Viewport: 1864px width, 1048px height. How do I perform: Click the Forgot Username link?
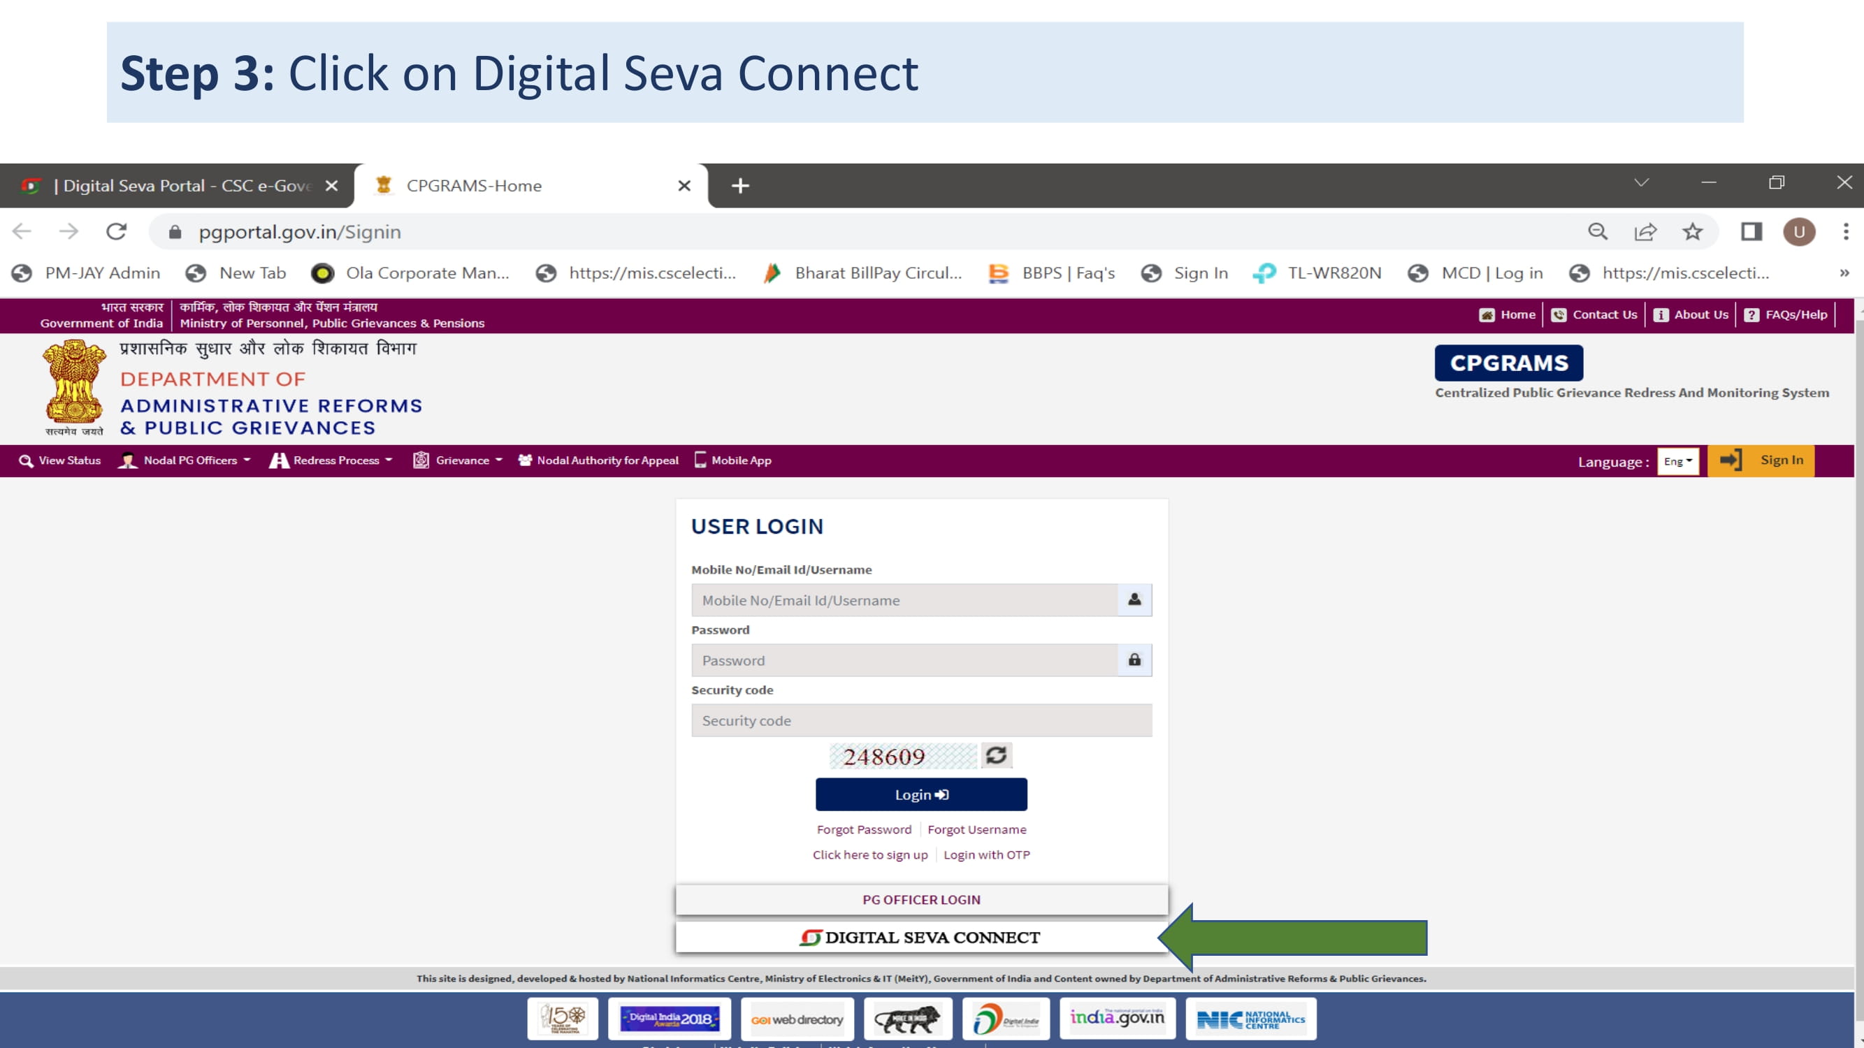pos(977,829)
